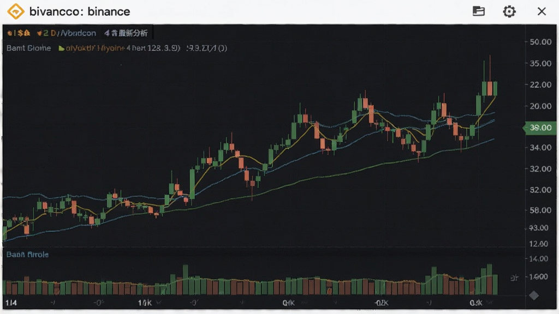559x314 pixels.
Task: Click the price scale label 50.00
Action: 540,42
